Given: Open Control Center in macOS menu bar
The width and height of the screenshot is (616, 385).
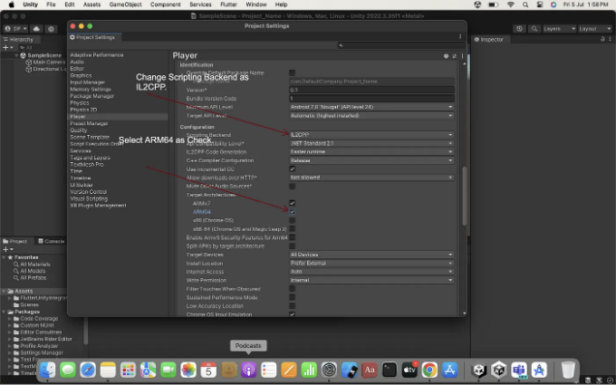Looking at the screenshot, I should [x=540, y=5].
